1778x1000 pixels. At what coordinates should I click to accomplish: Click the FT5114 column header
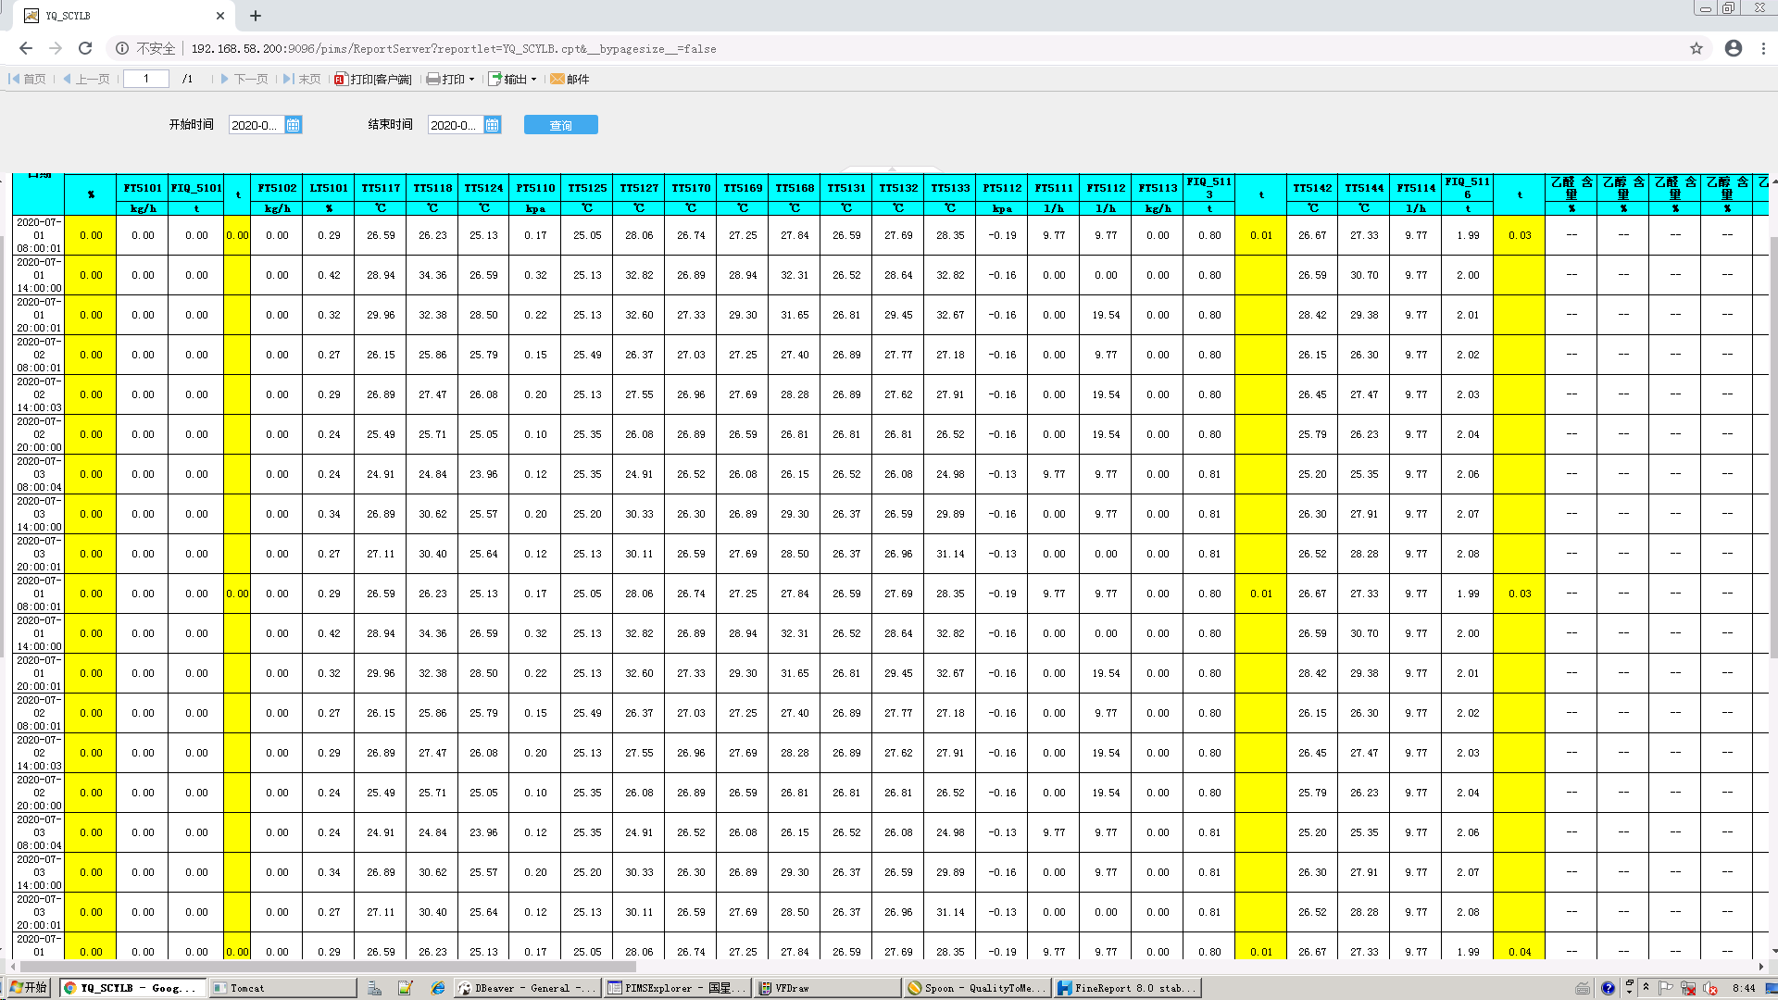coord(1416,188)
